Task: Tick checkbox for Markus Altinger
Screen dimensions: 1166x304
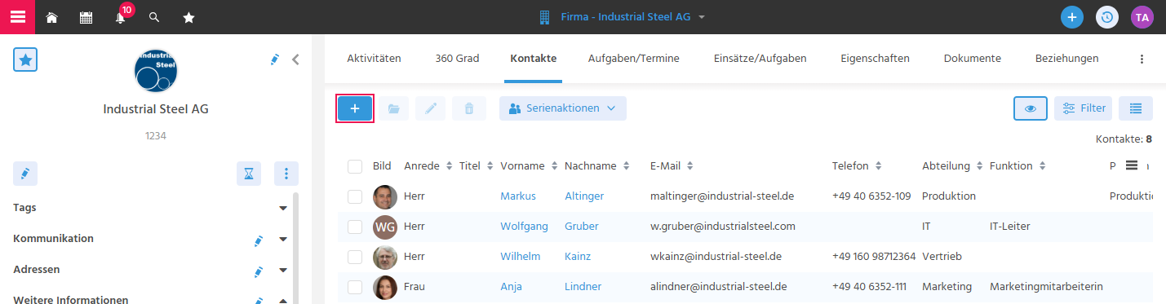Action: tap(355, 196)
